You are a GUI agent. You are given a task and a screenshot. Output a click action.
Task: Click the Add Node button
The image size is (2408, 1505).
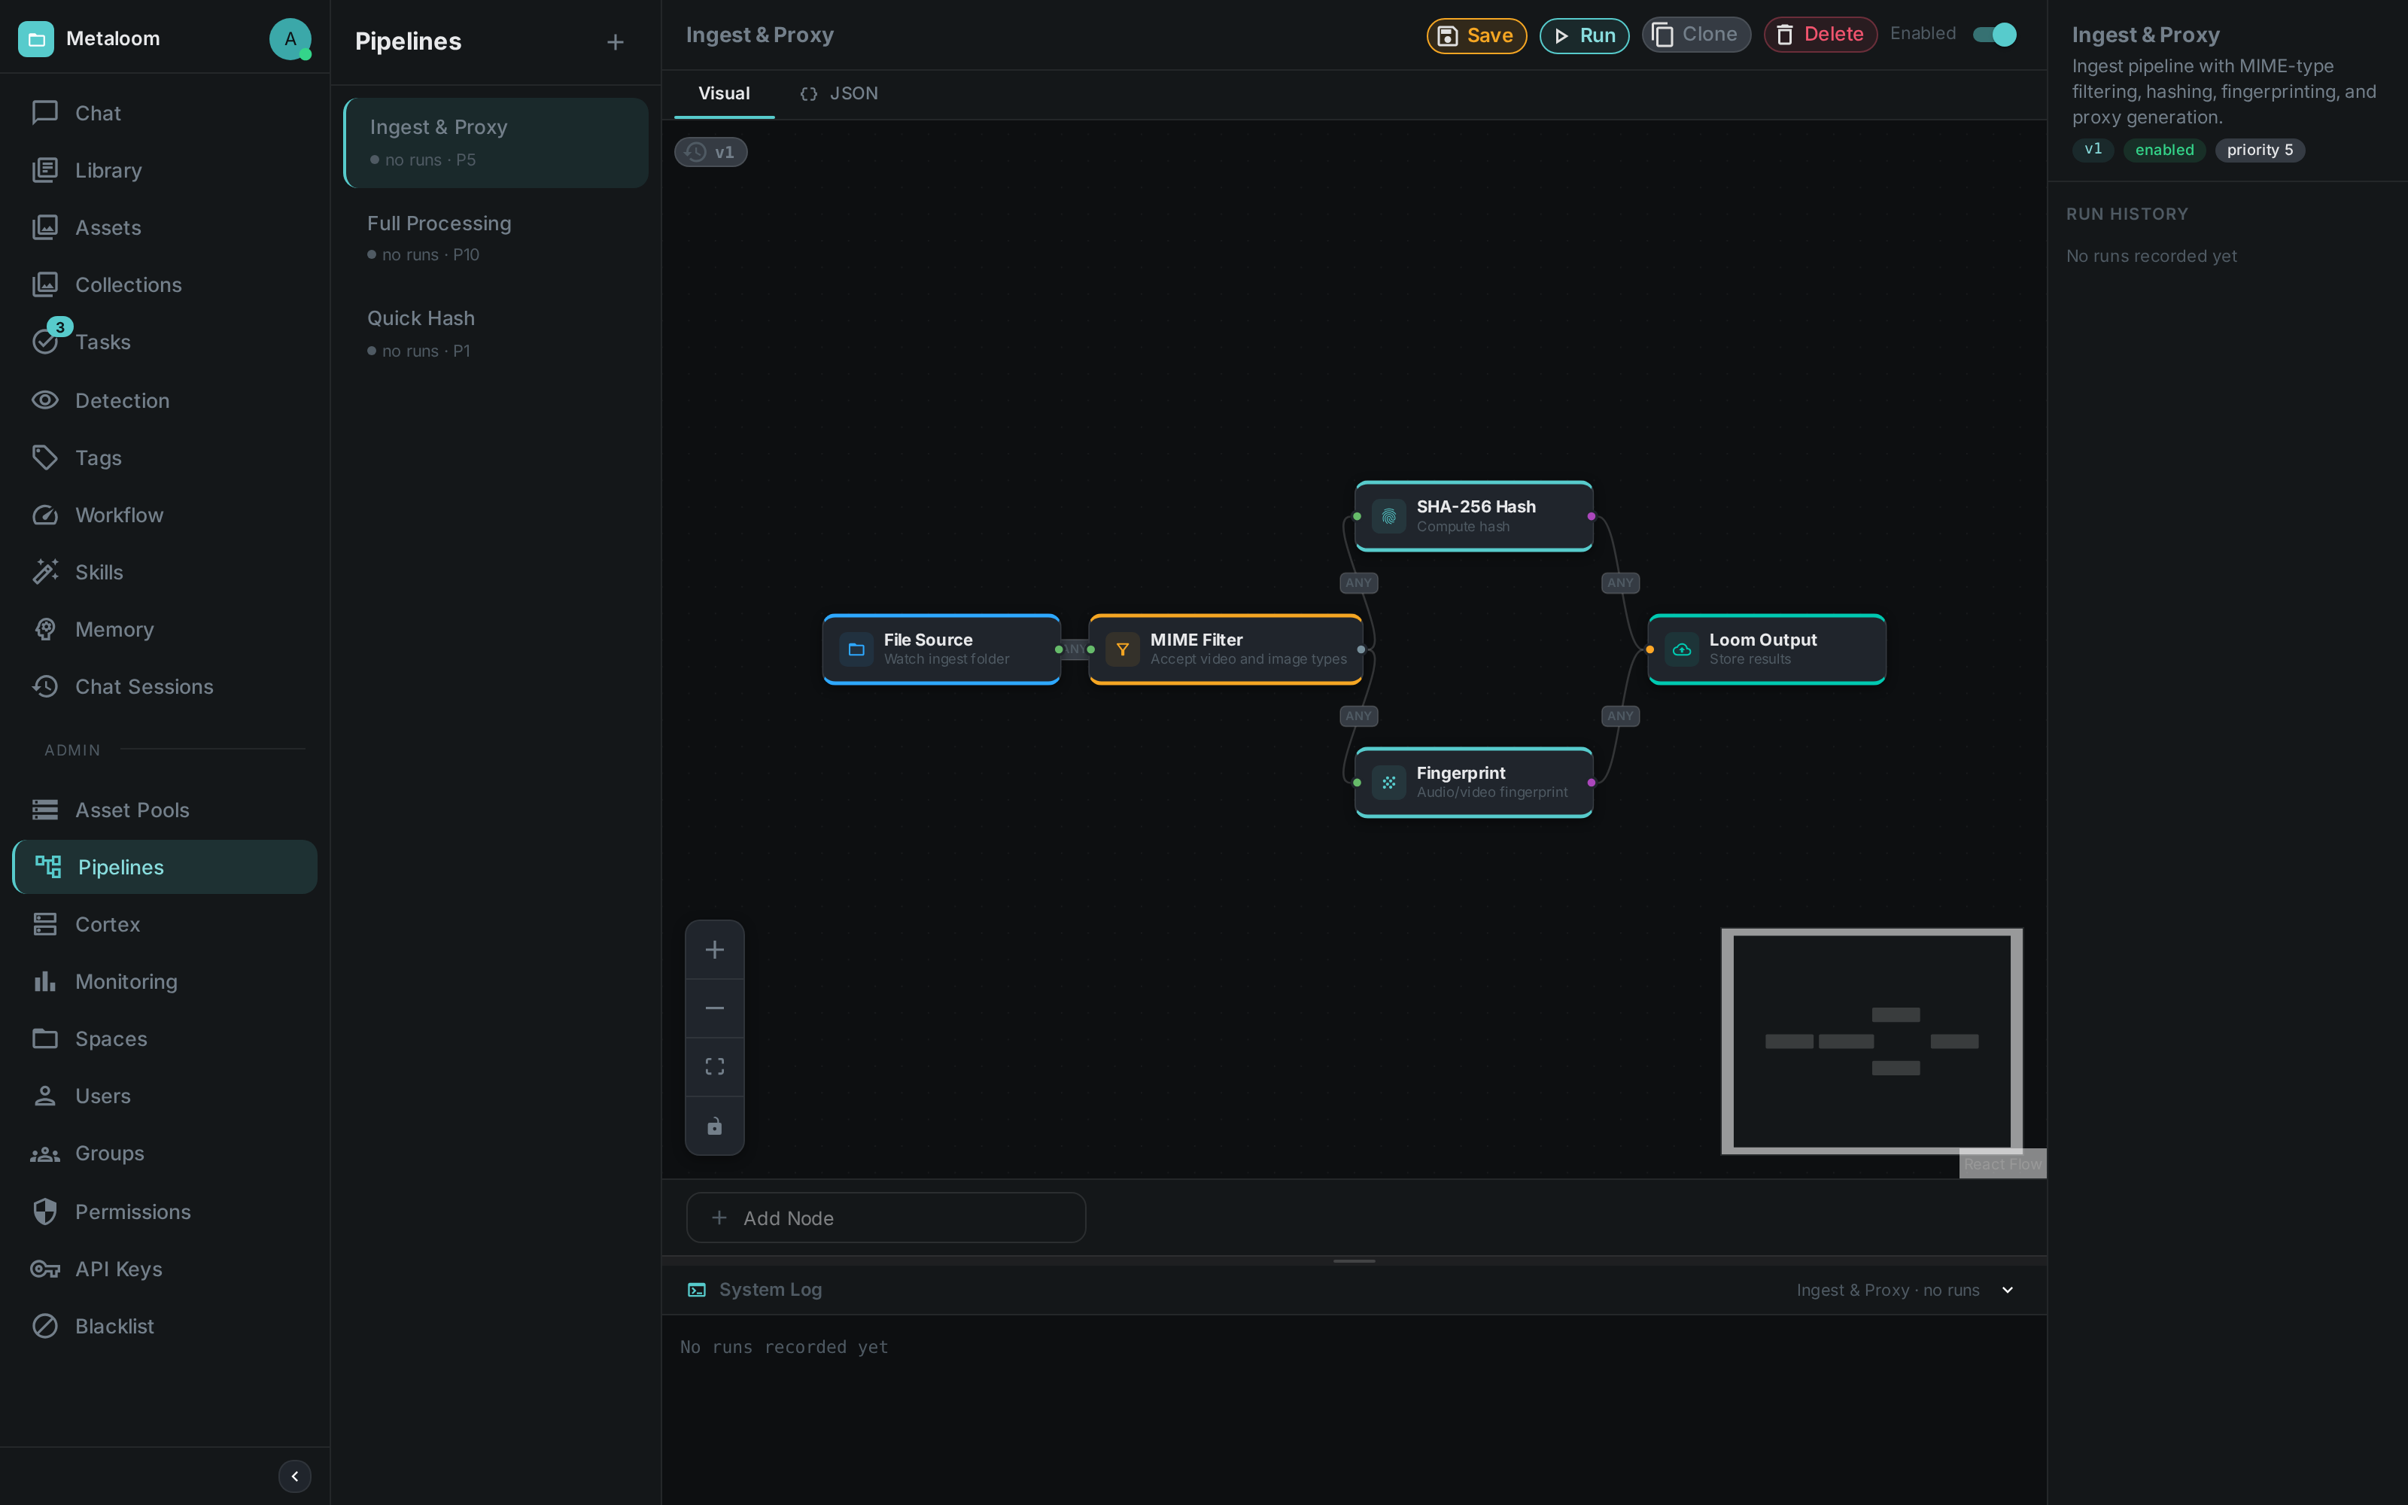click(886, 1218)
